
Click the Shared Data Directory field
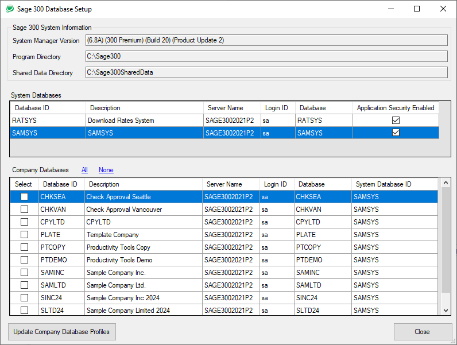click(266, 72)
